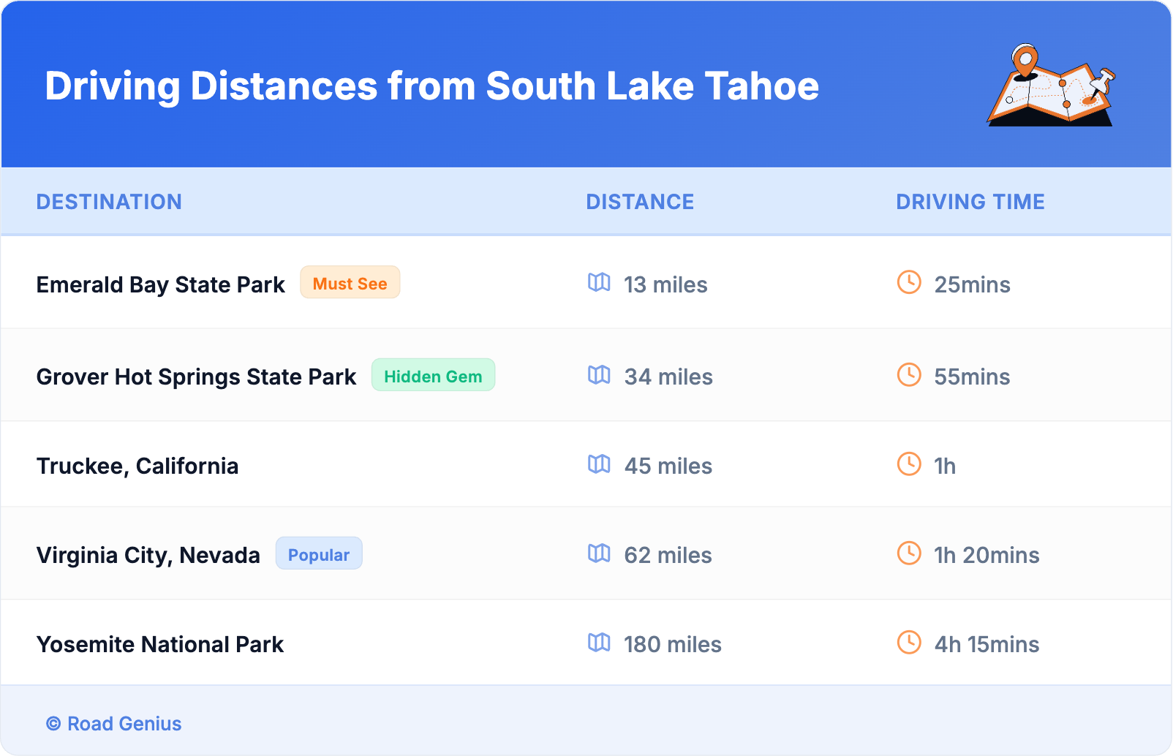Click the Distance column header
Viewport: 1173px width, 756px height.
(x=640, y=202)
